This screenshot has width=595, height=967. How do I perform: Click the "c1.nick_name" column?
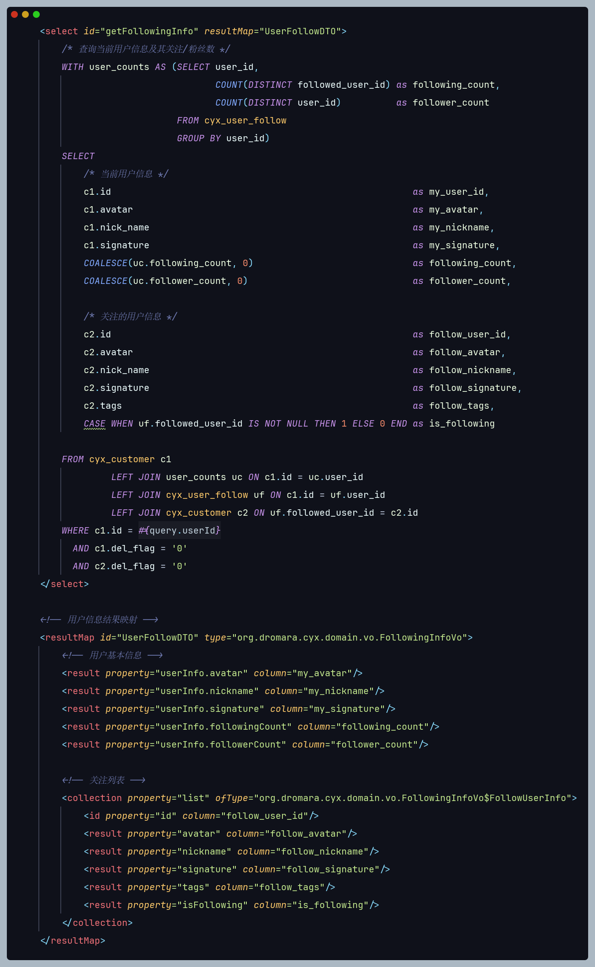pos(117,227)
